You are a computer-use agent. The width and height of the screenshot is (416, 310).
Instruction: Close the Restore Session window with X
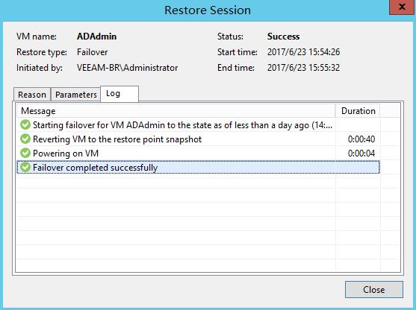point(402,7)
